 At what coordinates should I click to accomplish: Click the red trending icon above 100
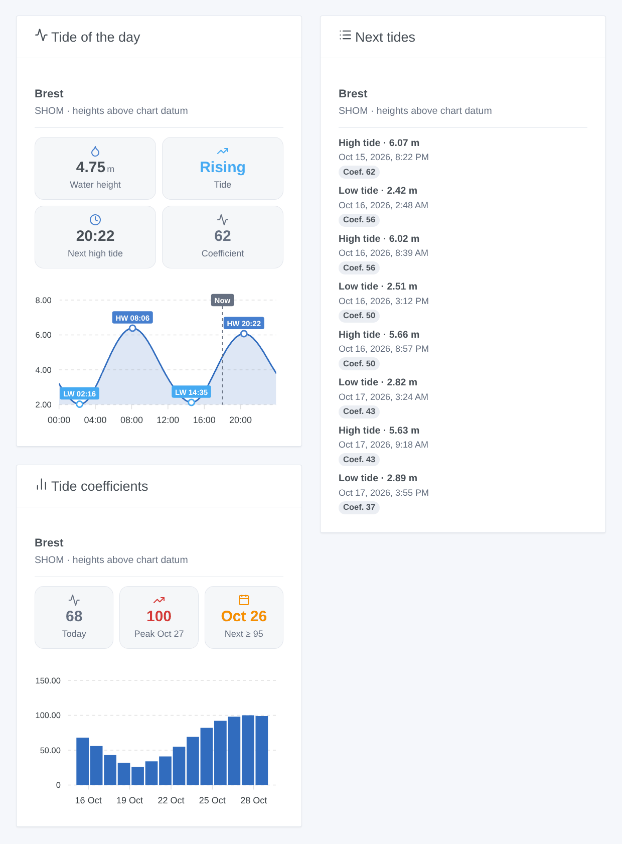point(159,600)
